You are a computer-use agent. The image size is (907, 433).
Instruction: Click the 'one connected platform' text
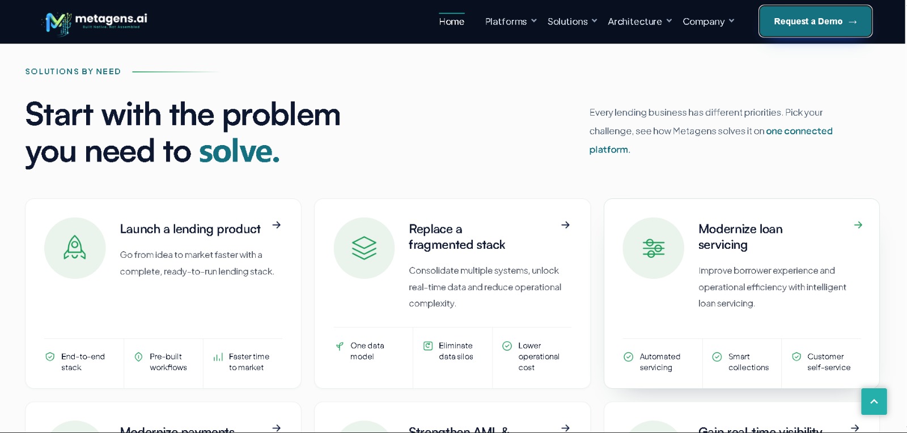(711, 140)
